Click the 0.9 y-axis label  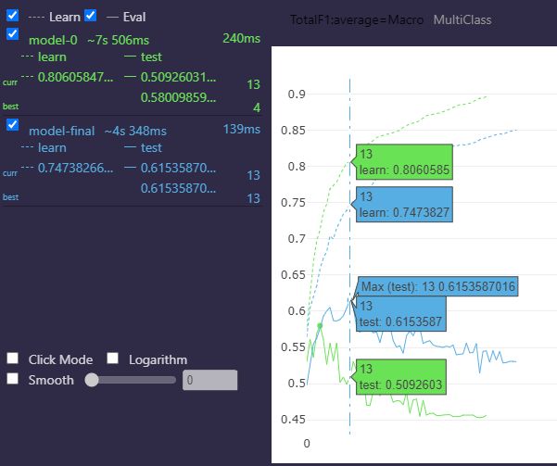tap(297, 94)
